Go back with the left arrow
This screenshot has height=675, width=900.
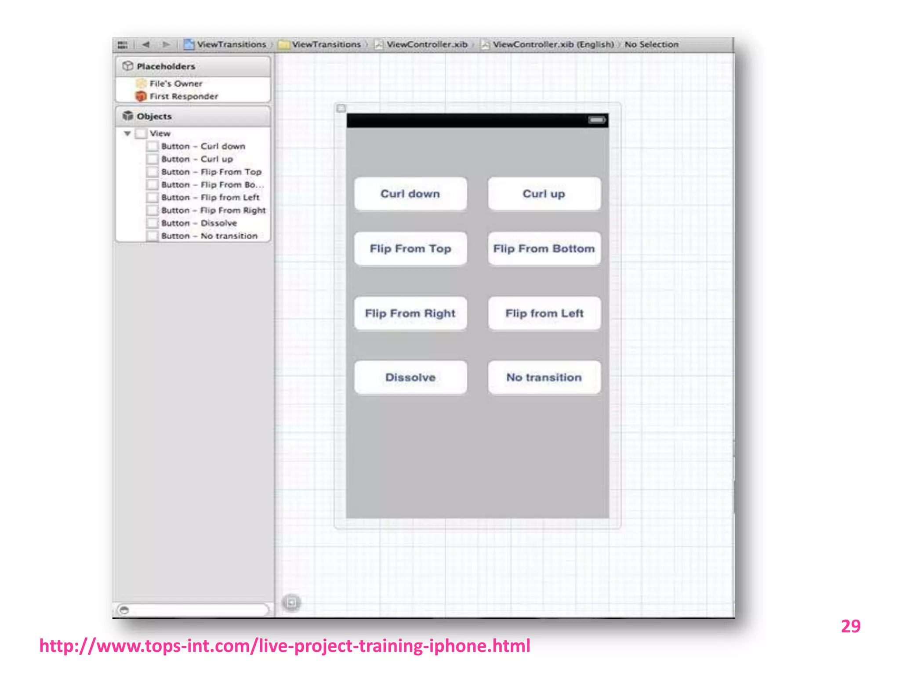point(146,44)
